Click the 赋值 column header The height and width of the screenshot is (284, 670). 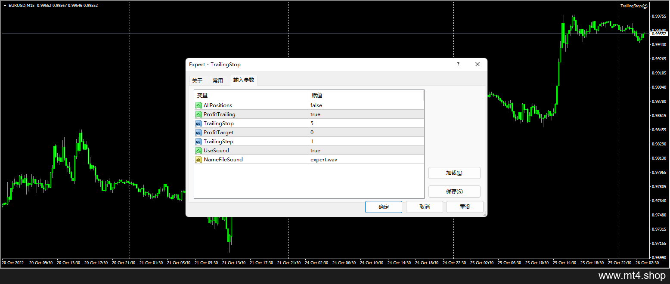(x=366, y=96)
